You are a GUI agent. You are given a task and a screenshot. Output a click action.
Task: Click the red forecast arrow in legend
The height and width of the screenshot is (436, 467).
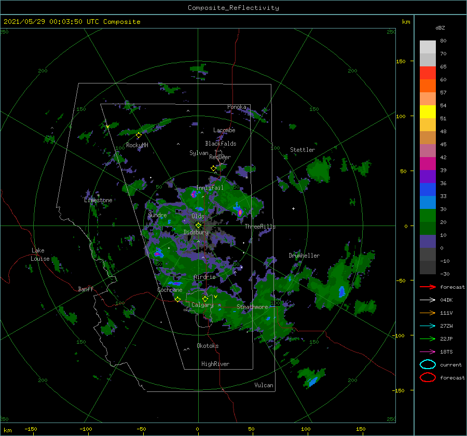(428, 287)
